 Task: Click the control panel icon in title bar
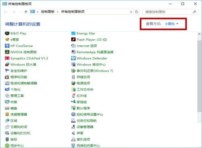[x=4, y=4]
